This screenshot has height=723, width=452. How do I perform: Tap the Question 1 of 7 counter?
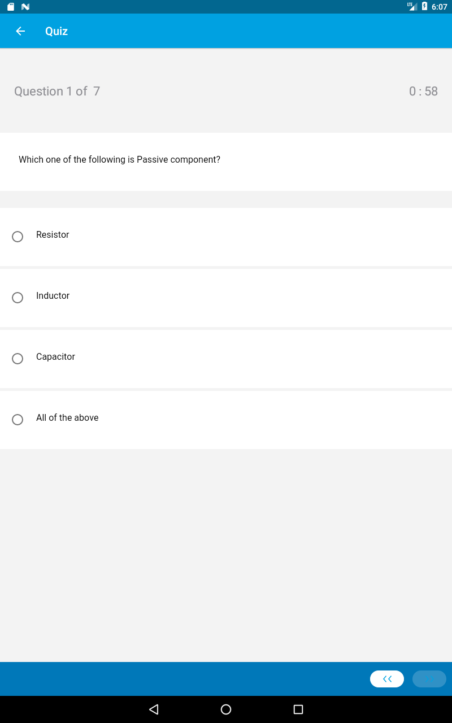coord(57,92)
